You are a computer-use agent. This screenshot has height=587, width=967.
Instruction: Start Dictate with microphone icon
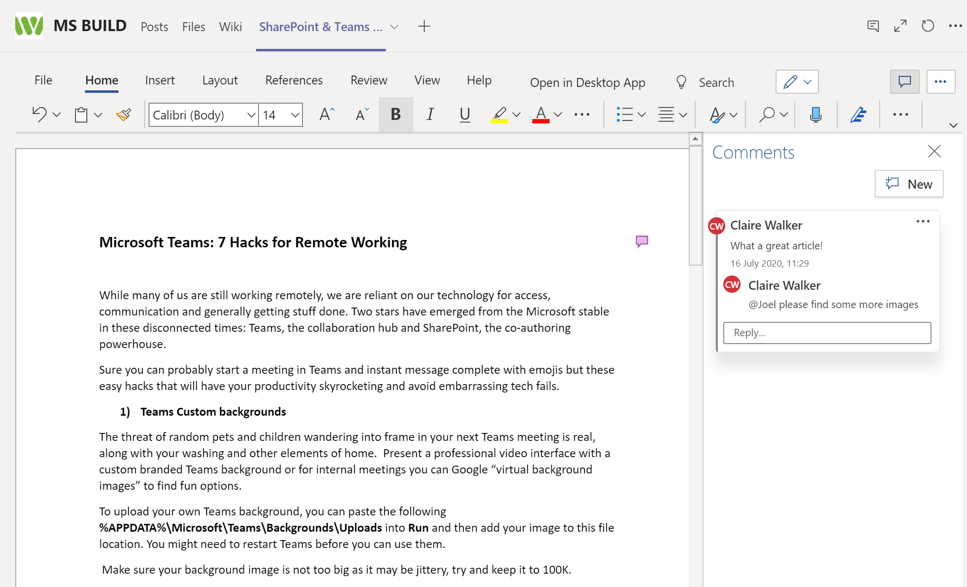816,115
